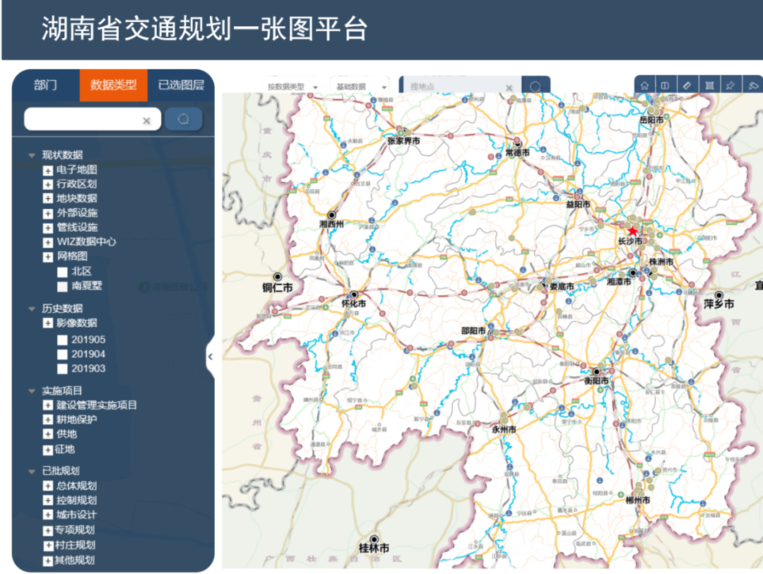Image resolution: width=763 pixels, height=574 pixels.
Task: Collapse the sidebar using the arrow handle
Action: pyautogui.click(x=210, y=357)
